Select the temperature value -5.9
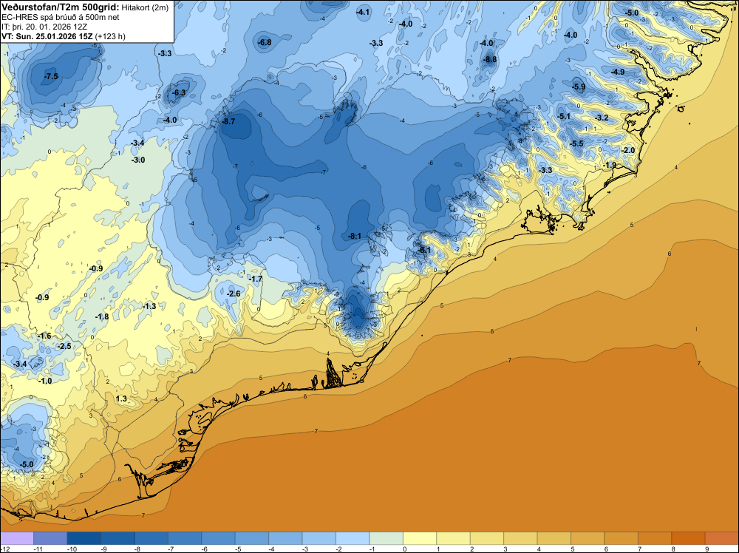739x553 pixels. pyautogui.click(x=579, y=86)
